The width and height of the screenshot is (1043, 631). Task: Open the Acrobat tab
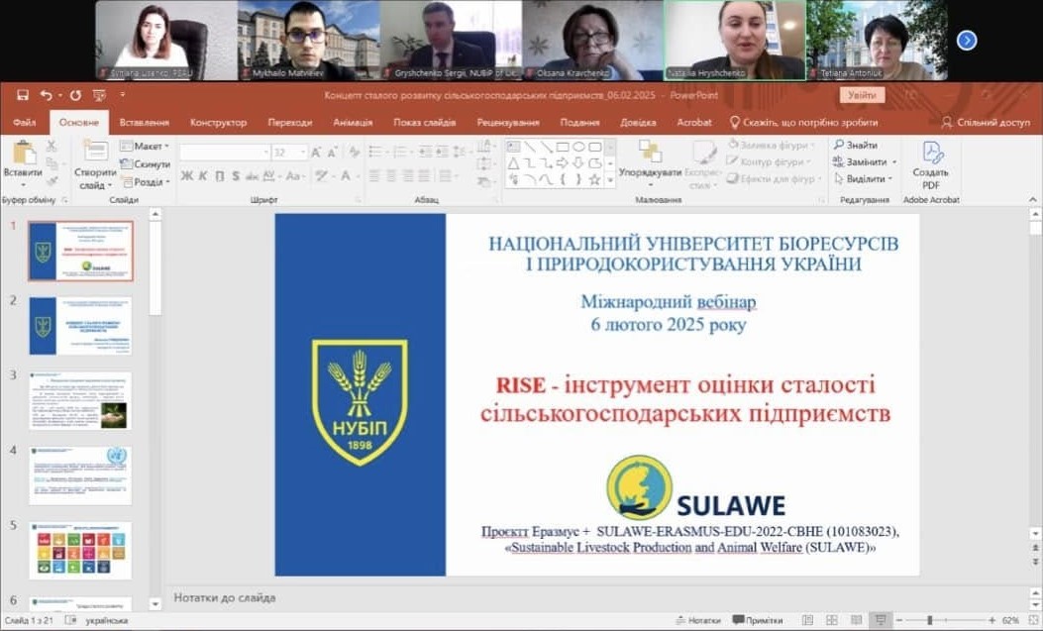693,123
